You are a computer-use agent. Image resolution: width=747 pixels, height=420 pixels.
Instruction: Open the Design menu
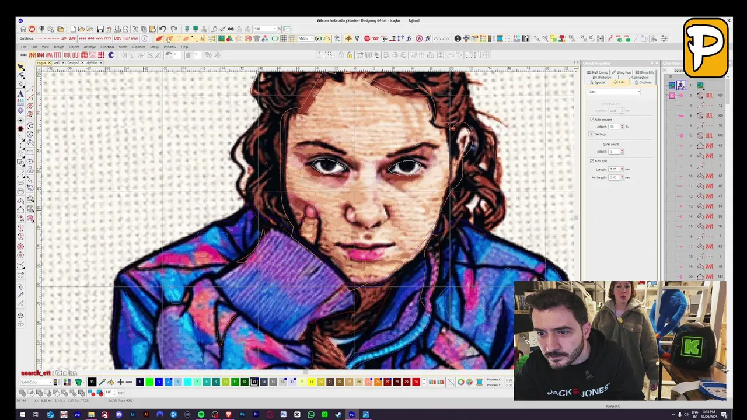tap(59, 47)
